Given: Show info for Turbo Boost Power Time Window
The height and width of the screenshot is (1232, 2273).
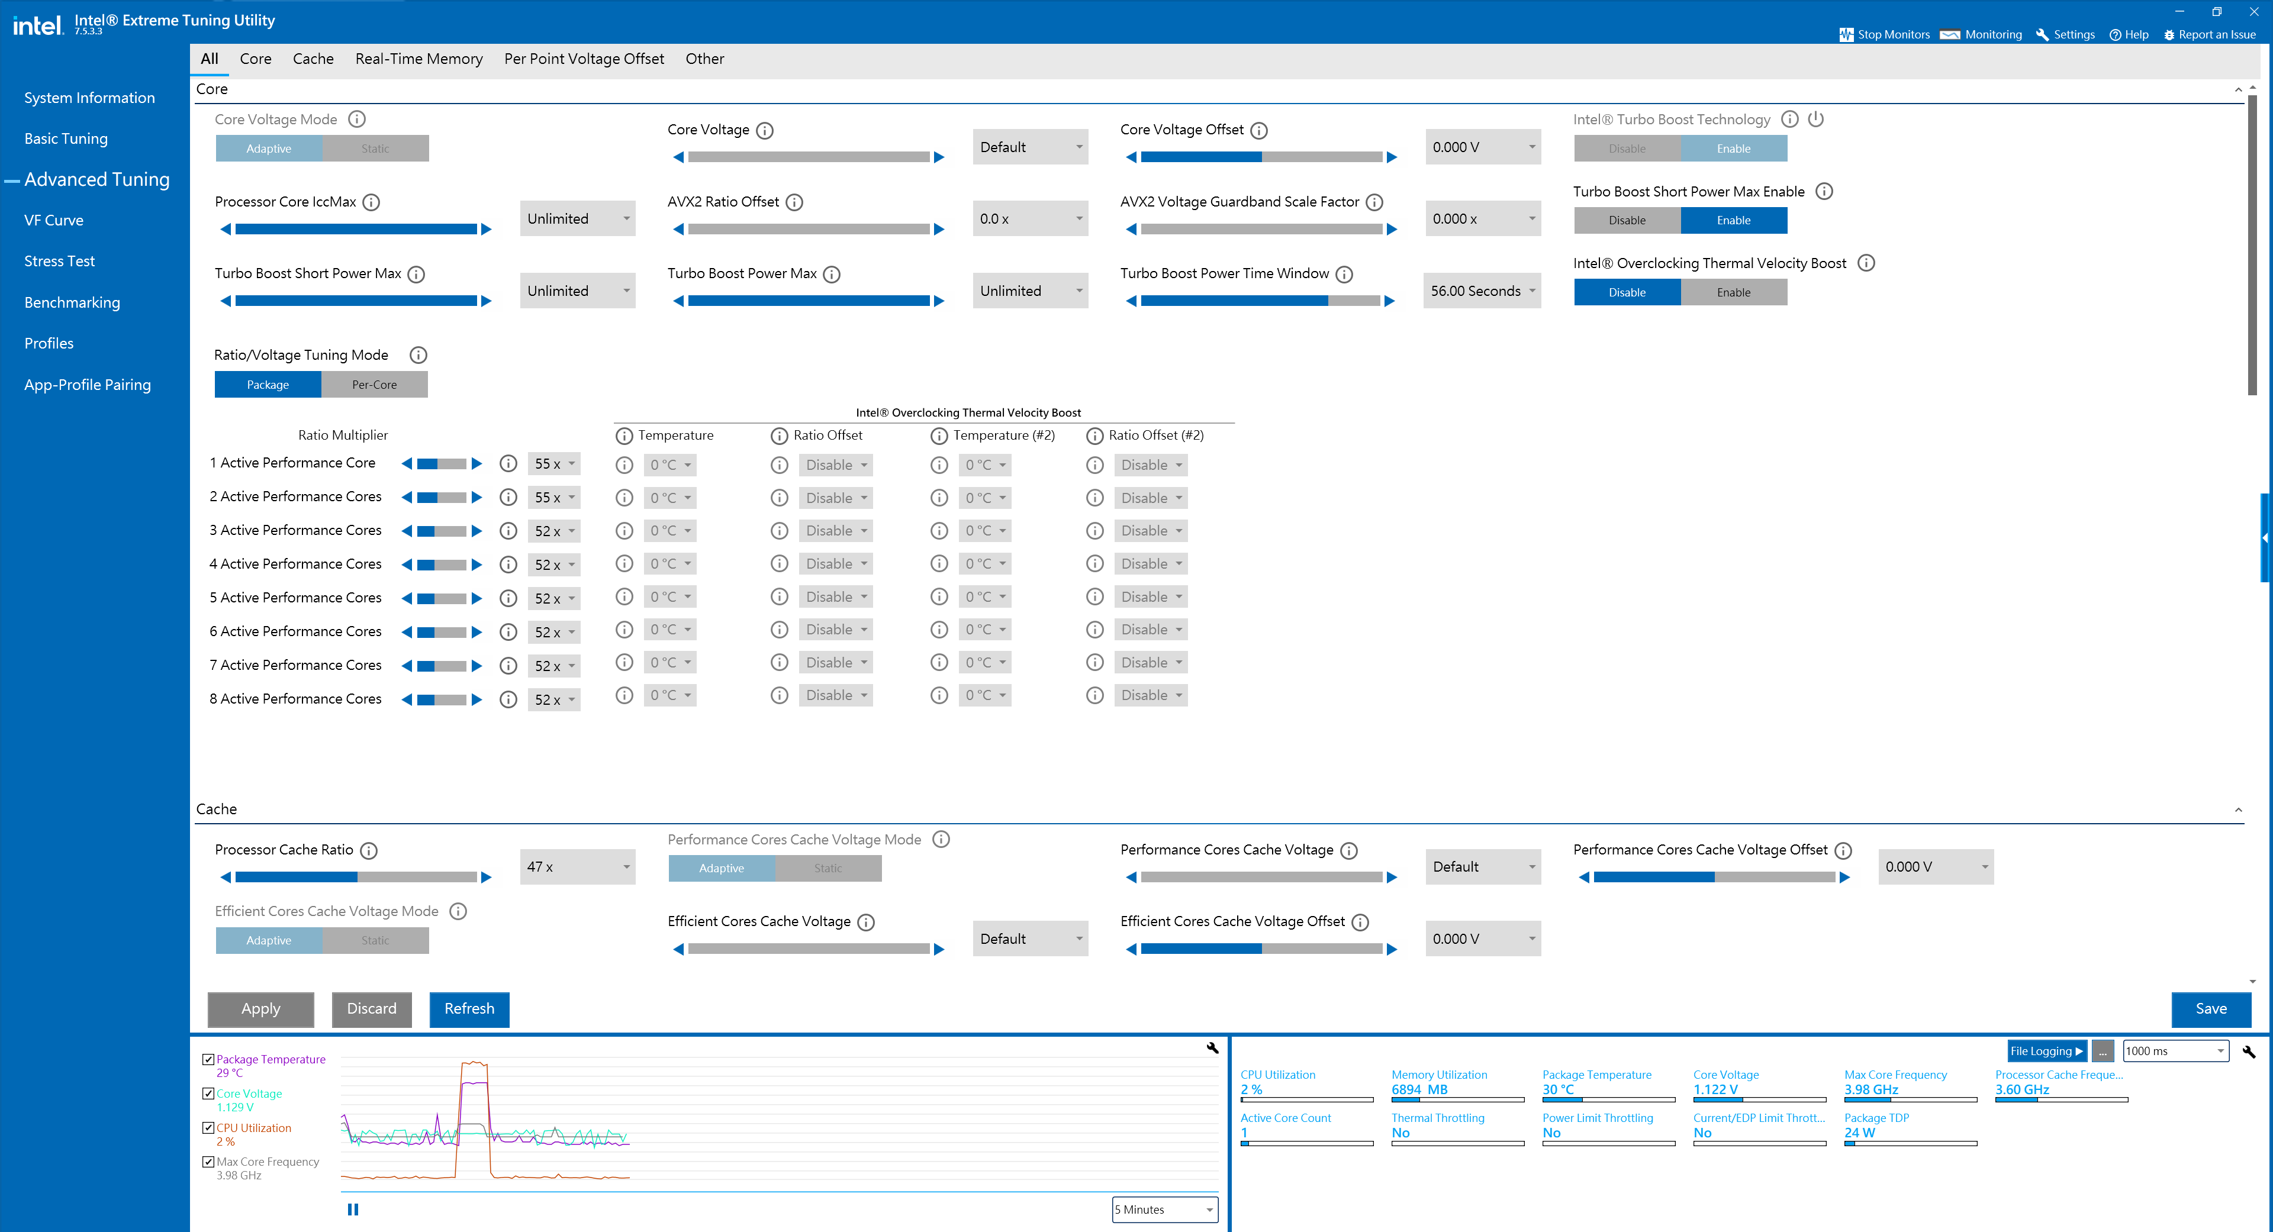Looking at the screenshot, I should [1344, 274].
